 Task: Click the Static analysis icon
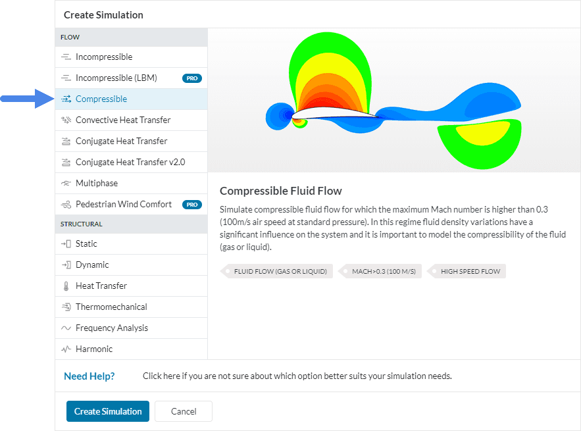66,244
